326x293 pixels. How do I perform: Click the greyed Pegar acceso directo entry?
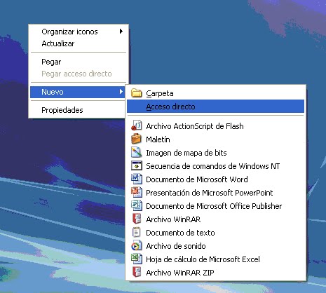tap(78, 74)
